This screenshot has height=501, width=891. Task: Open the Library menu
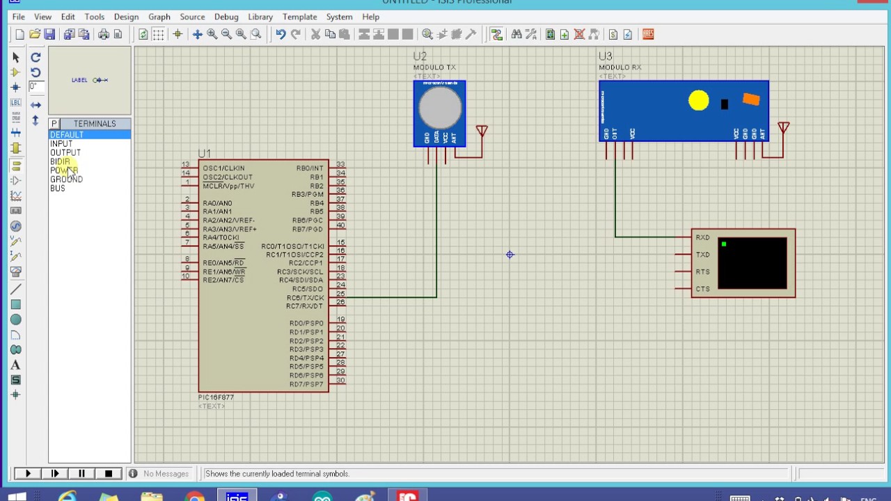260,17
